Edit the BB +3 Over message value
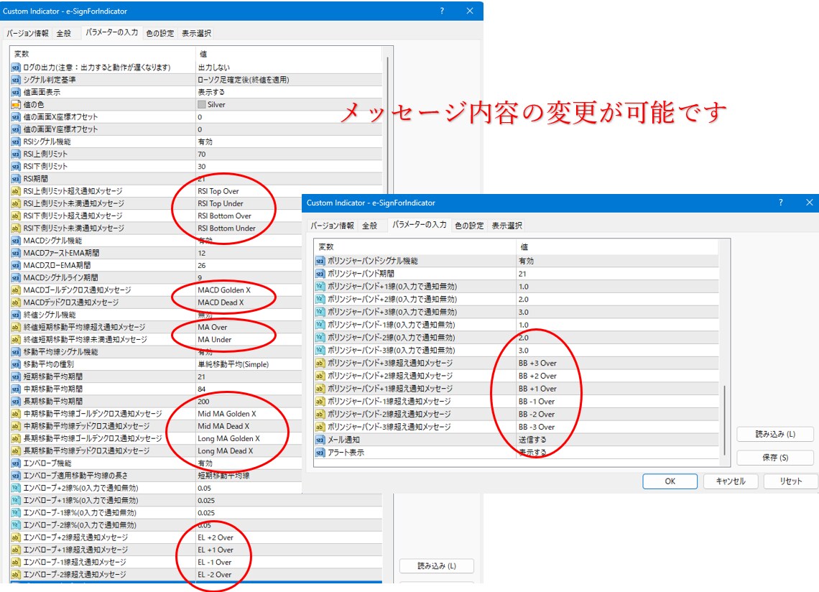Screen dimensions: 819x592 coord(617,363)
